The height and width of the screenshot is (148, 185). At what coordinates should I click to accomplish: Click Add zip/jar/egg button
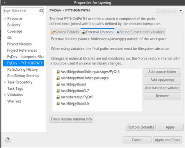coord(162,80)
